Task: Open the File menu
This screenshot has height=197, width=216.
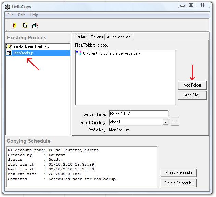Action: 10,15
